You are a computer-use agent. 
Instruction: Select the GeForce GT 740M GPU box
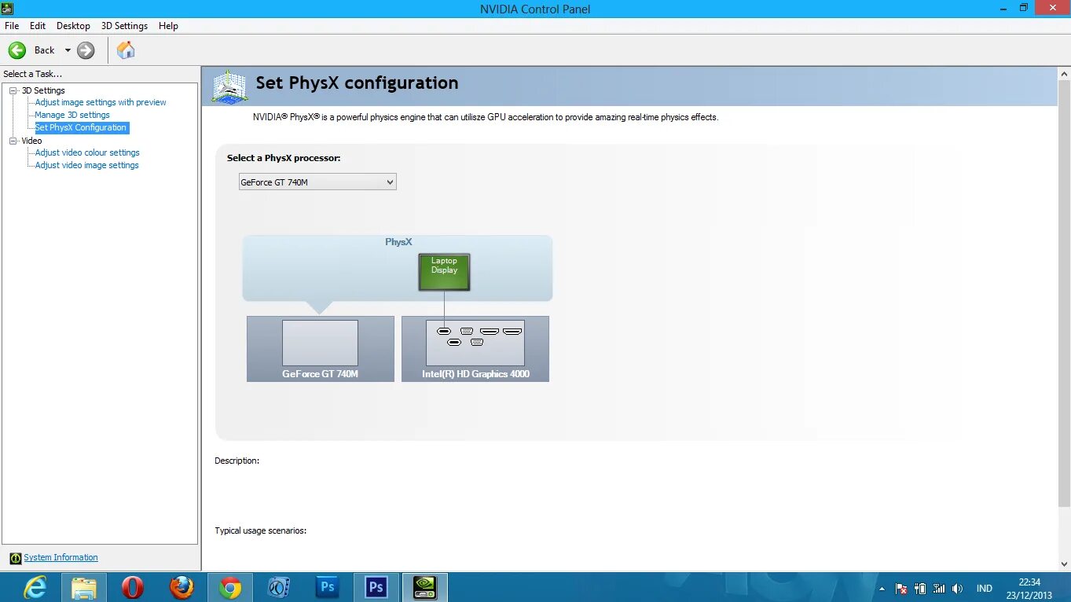pos(321,349)
